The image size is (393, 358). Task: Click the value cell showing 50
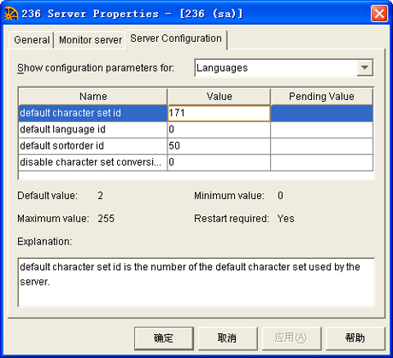219,146
